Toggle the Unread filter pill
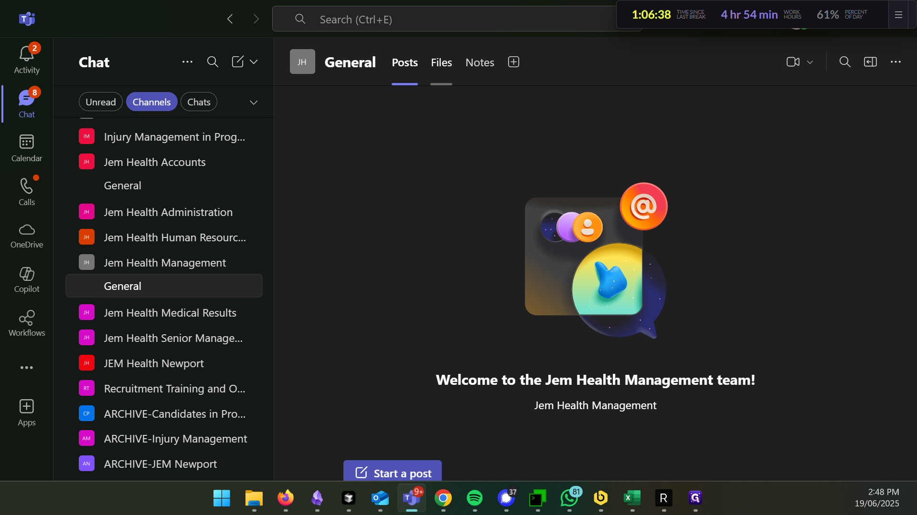The width and height of the screenshot is (917, 515). (101, 102)
